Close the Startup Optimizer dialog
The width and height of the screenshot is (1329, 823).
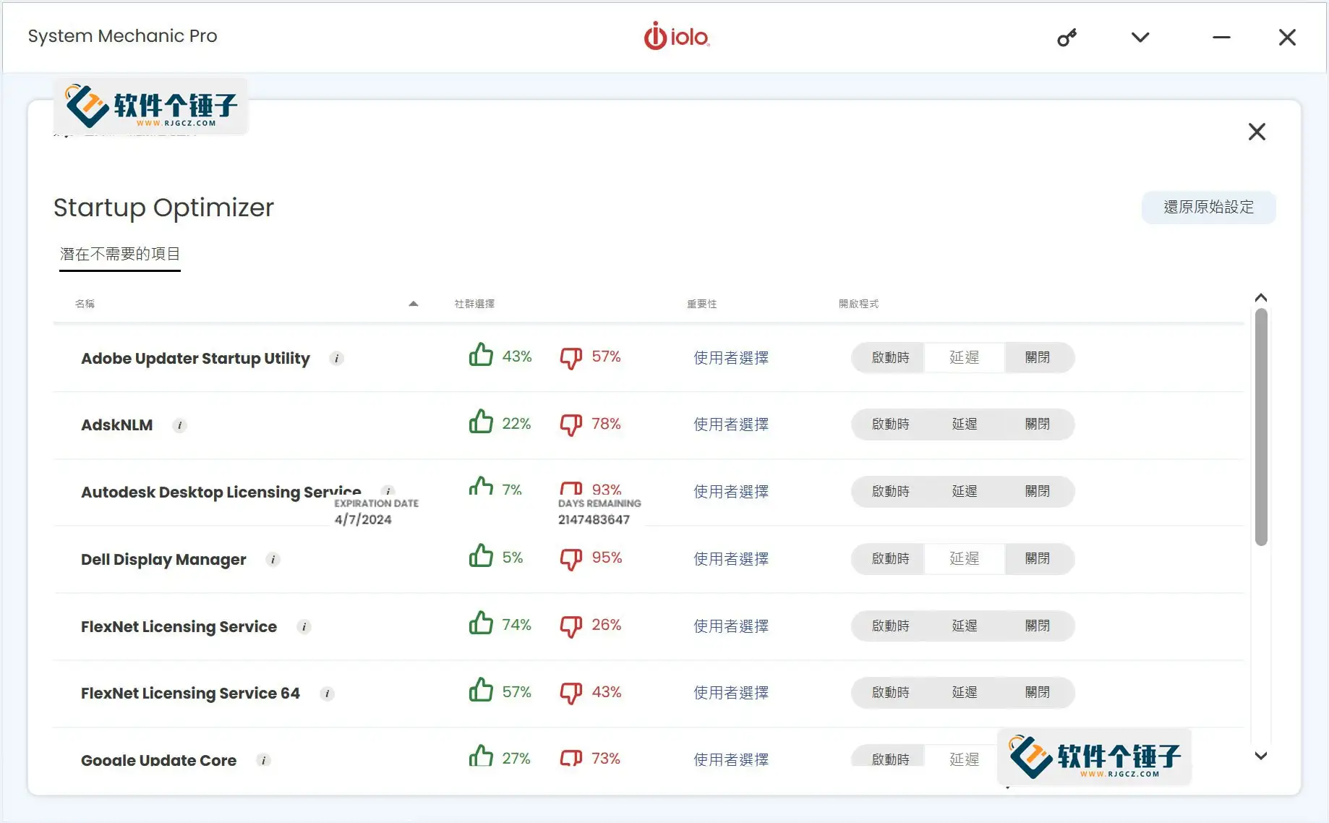pos(1257,132)
